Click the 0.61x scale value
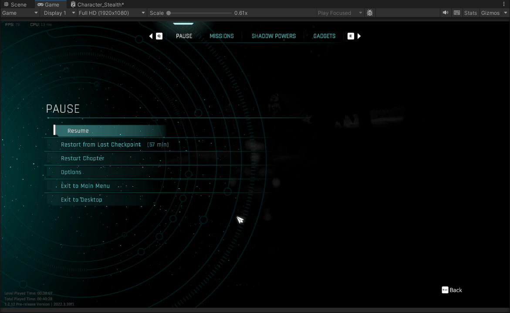Image resolution: width=510 pixels, height=313 pixels. click(241, 13)
